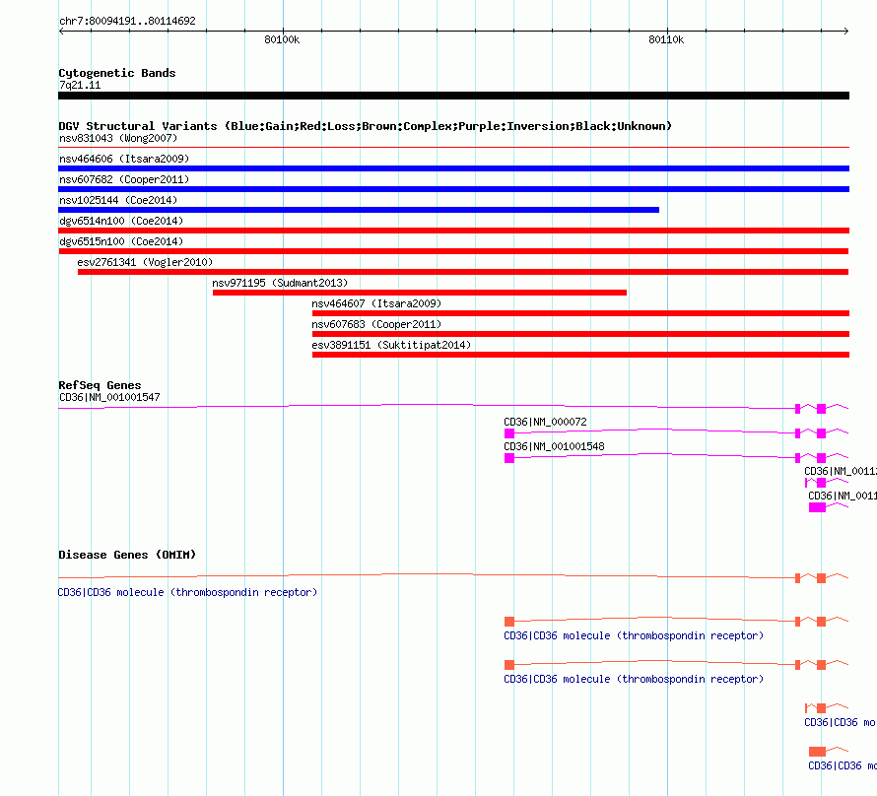Select the nsv607683 red loss bar

point(580,334)
